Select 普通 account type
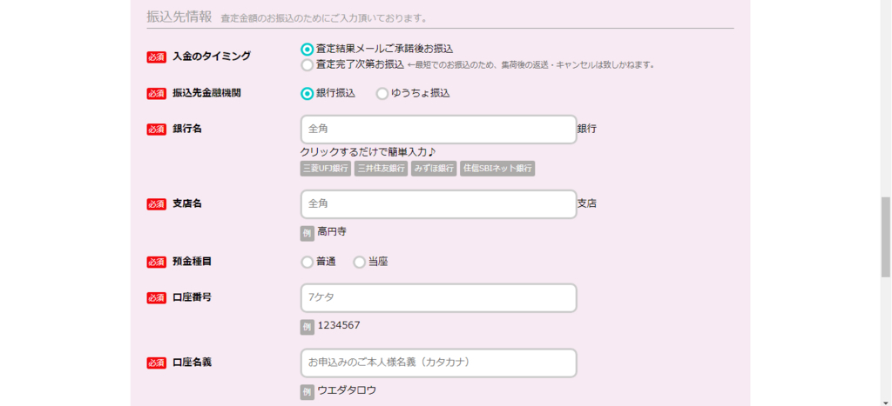892x406 pixels. (307, 262)
